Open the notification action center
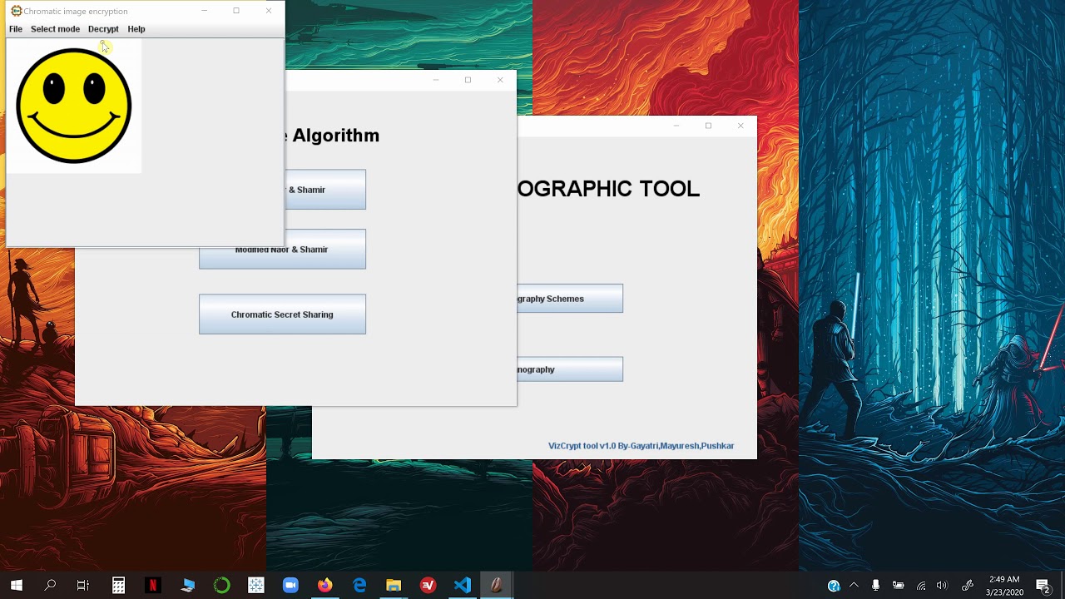This screenshot has height=599, width=1065. [1043, 586]
